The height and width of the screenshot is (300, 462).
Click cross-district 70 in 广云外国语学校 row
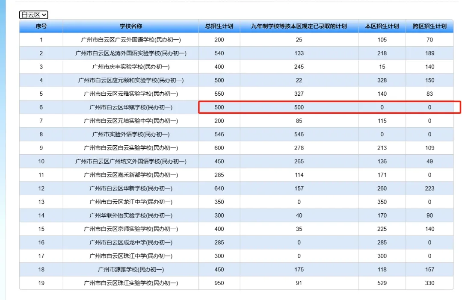(429, 40)
